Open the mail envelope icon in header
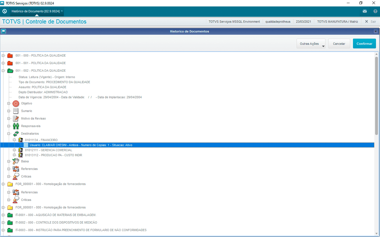Screen dimensions: 380x237 click(365, 11)
